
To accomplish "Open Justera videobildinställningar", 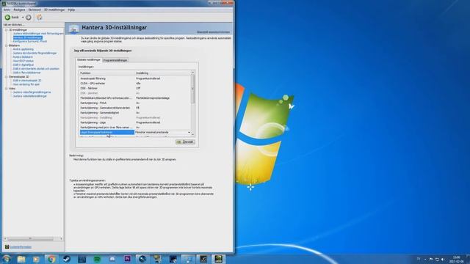I will pyautogui.click(x=29, y=96).
